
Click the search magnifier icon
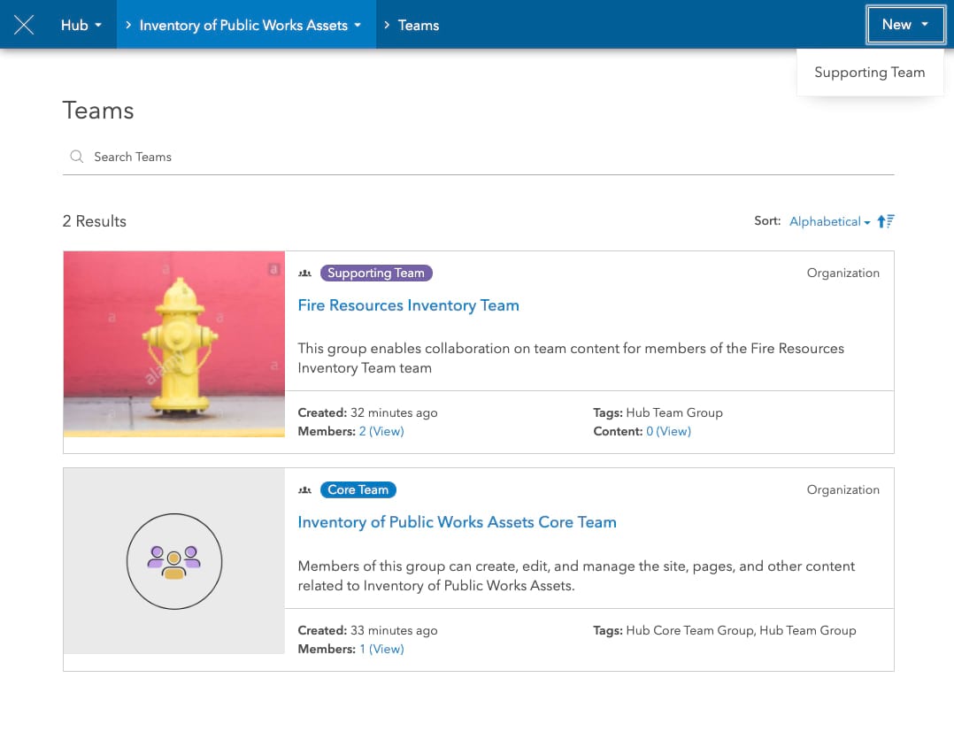point(76,156)
